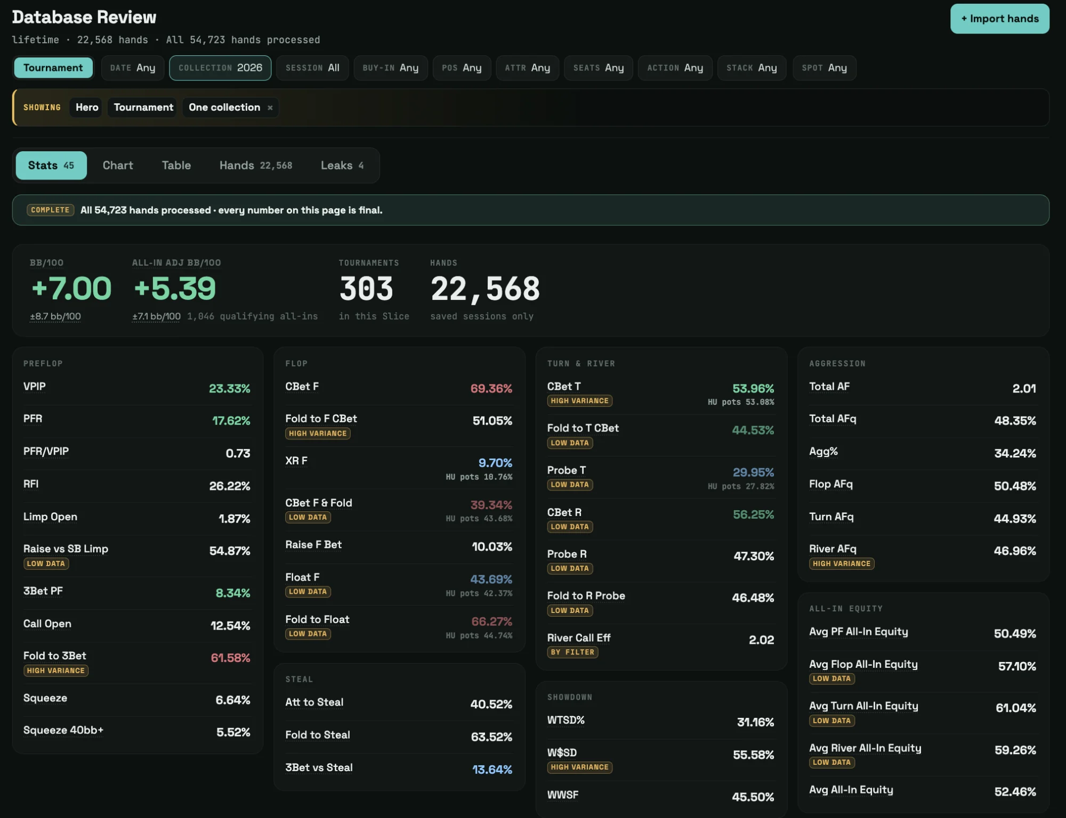Open the ATTR Any filter dropdown
This screenshot has width=1066, height=818.
pyautogui.click(x=527, y=68)
